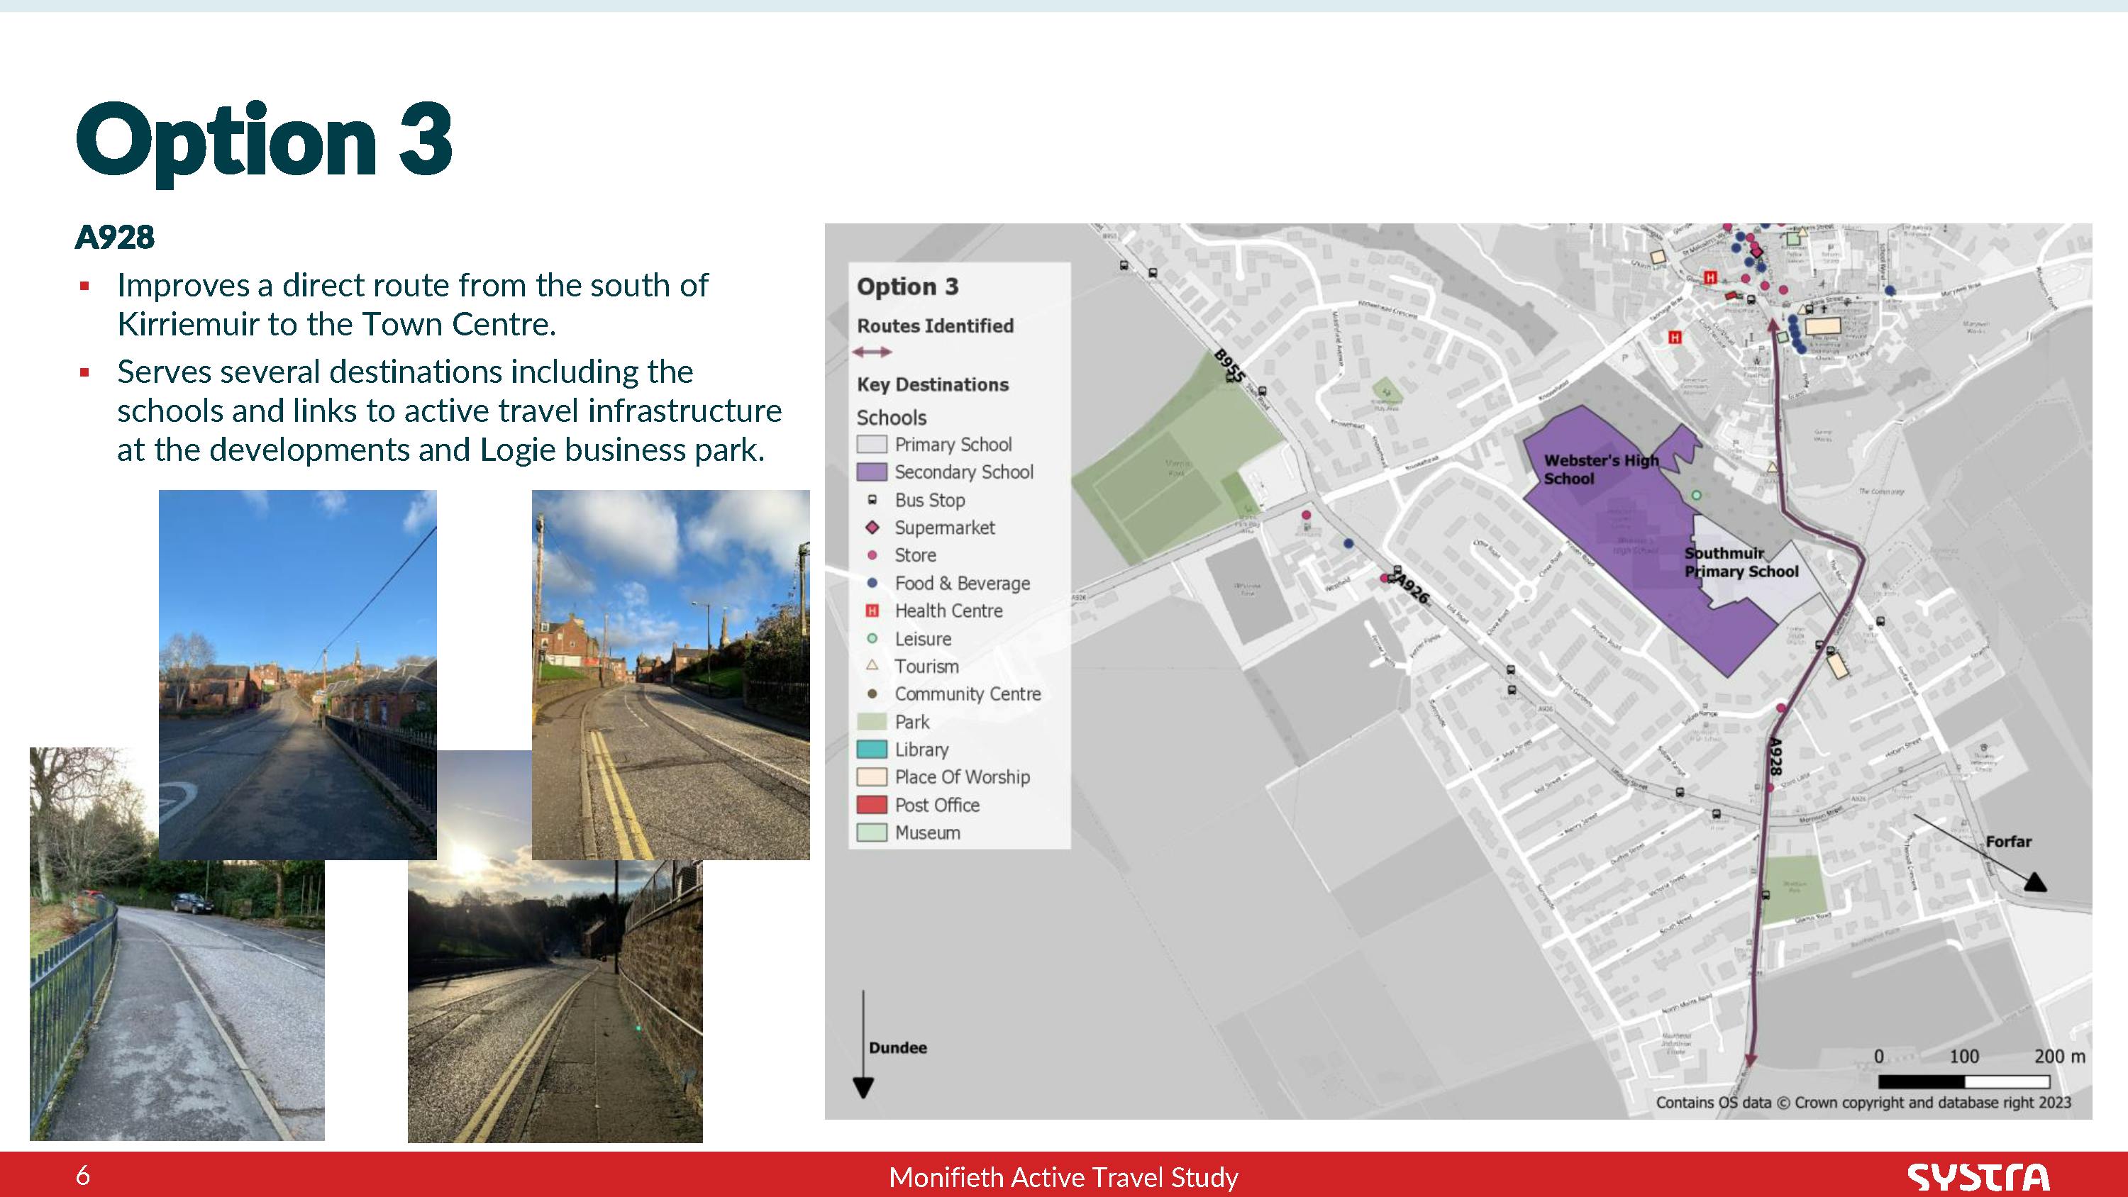Click the A926 road label on map
This screenshot has width=2128, height=1197.
coord(1412,589)
